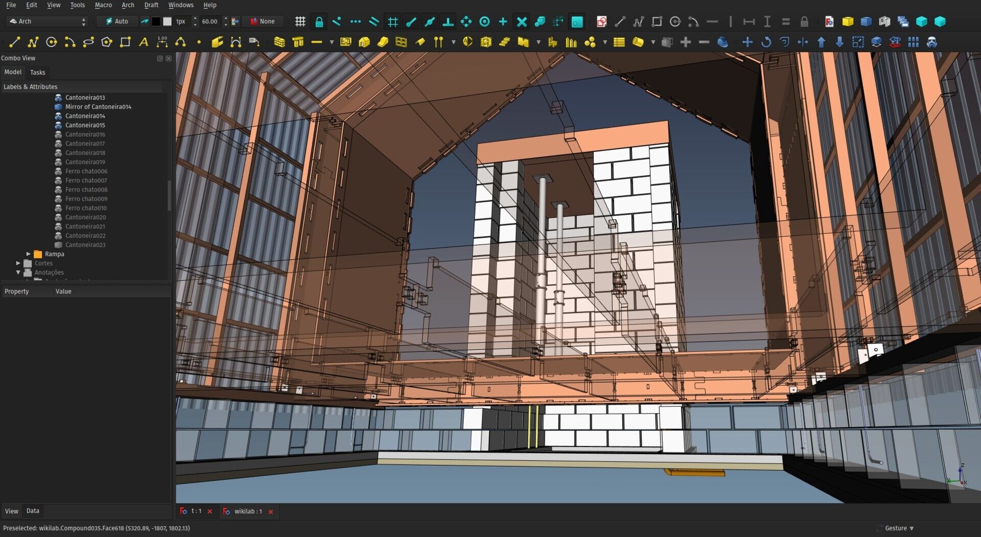Select the Draft Text 'A' tool

click(x=144, y=42)
